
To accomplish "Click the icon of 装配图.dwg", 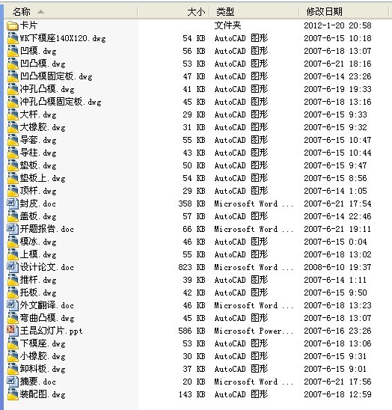I will click(13, 394).
